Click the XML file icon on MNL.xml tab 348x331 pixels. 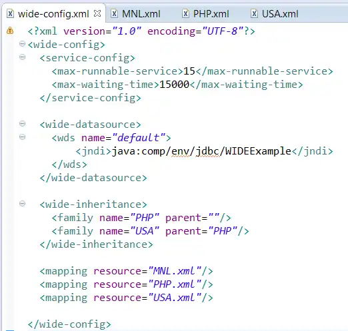click(x=114, y=14)
